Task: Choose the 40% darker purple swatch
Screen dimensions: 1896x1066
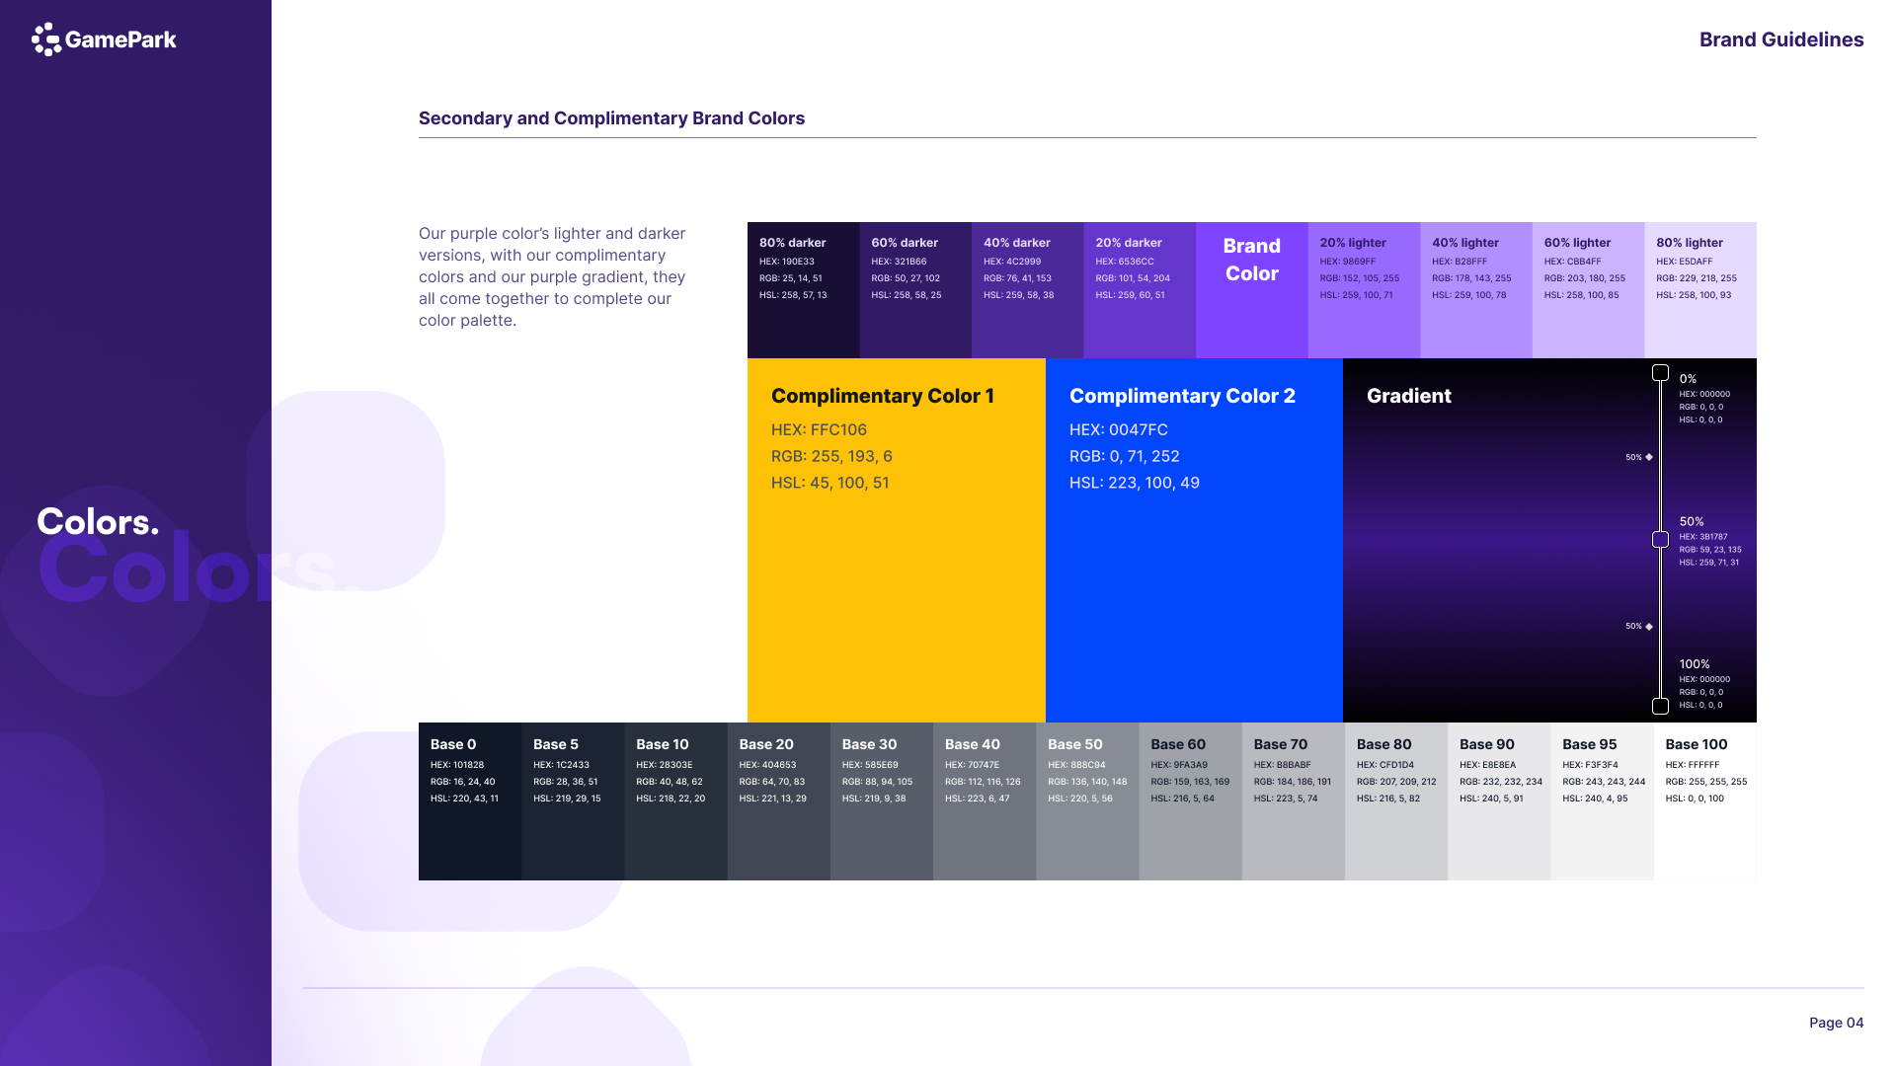Action: tap(1028, 290)
